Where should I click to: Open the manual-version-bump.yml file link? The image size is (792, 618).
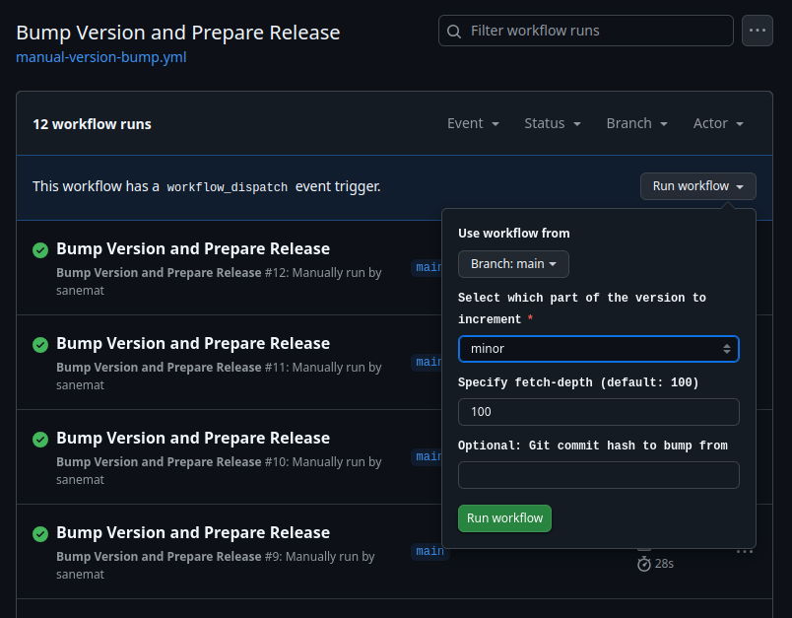click(101, 57)
